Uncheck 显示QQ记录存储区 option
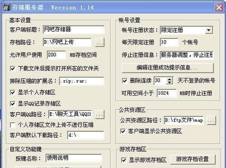 point(13,104)
